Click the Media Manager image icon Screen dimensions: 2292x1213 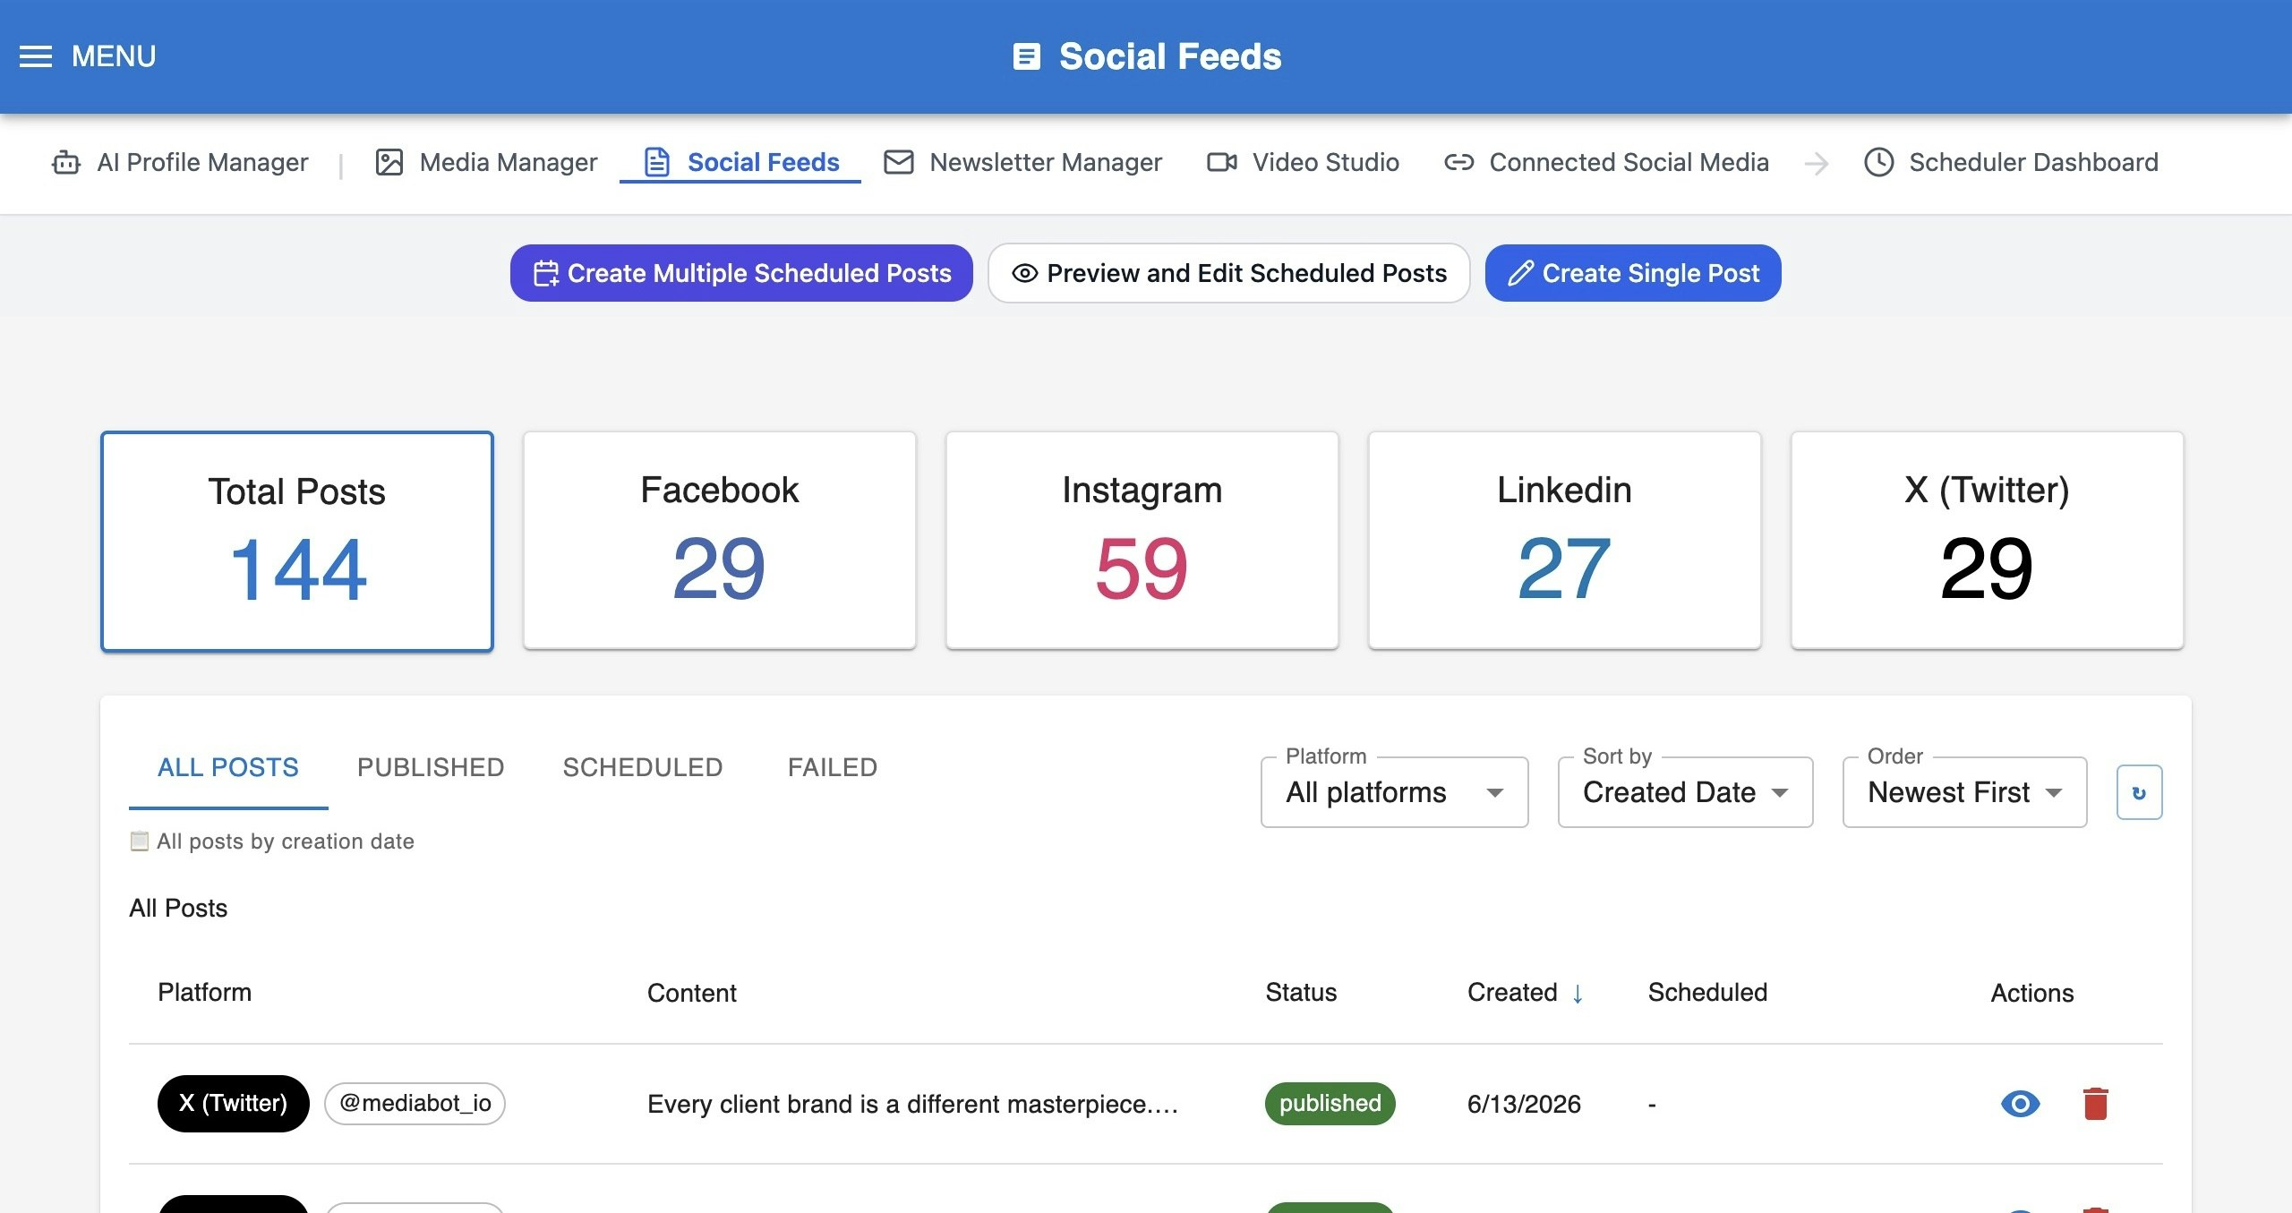(389, 162)
